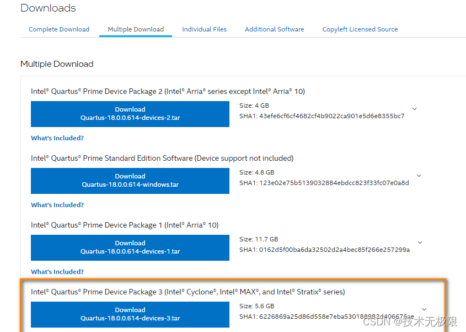Click the Device Package 1 Arria 10 title
466x332 pixels.
pos(125,225)
